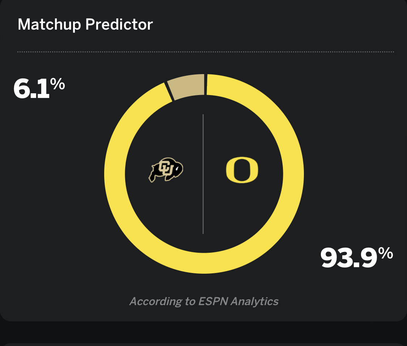407x346 pixels.
Task: Click the Colorado Buffaloes team logo
Action: (x=166, y=170)
